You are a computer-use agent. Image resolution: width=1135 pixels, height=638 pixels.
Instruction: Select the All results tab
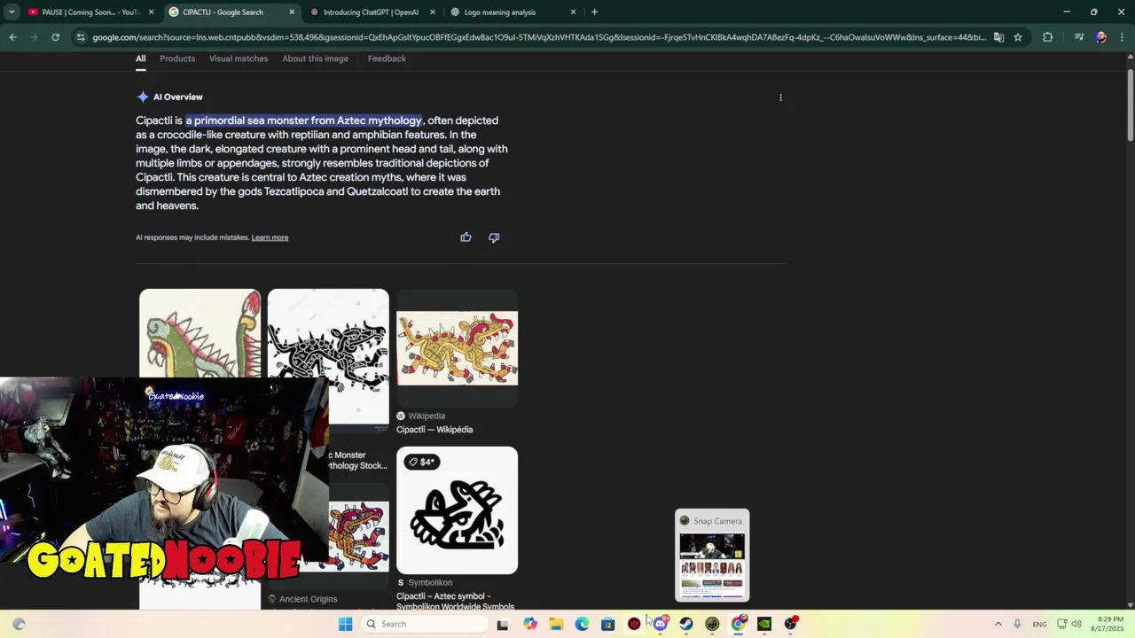pos(140,58)
